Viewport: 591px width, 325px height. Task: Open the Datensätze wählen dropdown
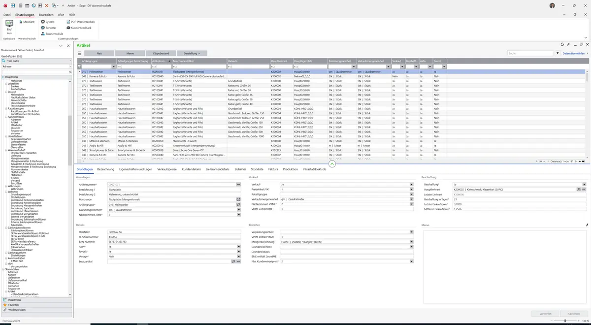[575, 53]
